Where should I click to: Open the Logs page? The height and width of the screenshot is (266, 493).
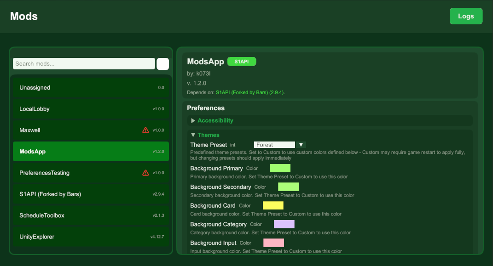tap(466, 16)
